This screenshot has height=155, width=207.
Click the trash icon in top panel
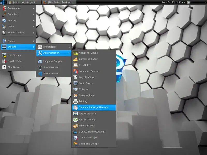189,2
